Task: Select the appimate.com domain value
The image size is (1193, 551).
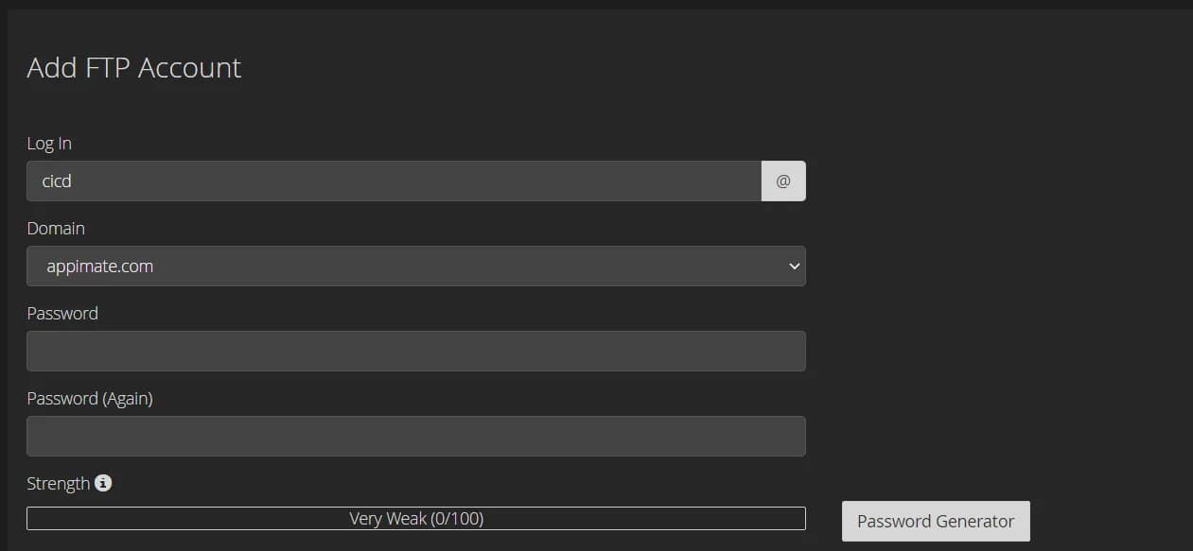Action: click(x=100, y=267)
